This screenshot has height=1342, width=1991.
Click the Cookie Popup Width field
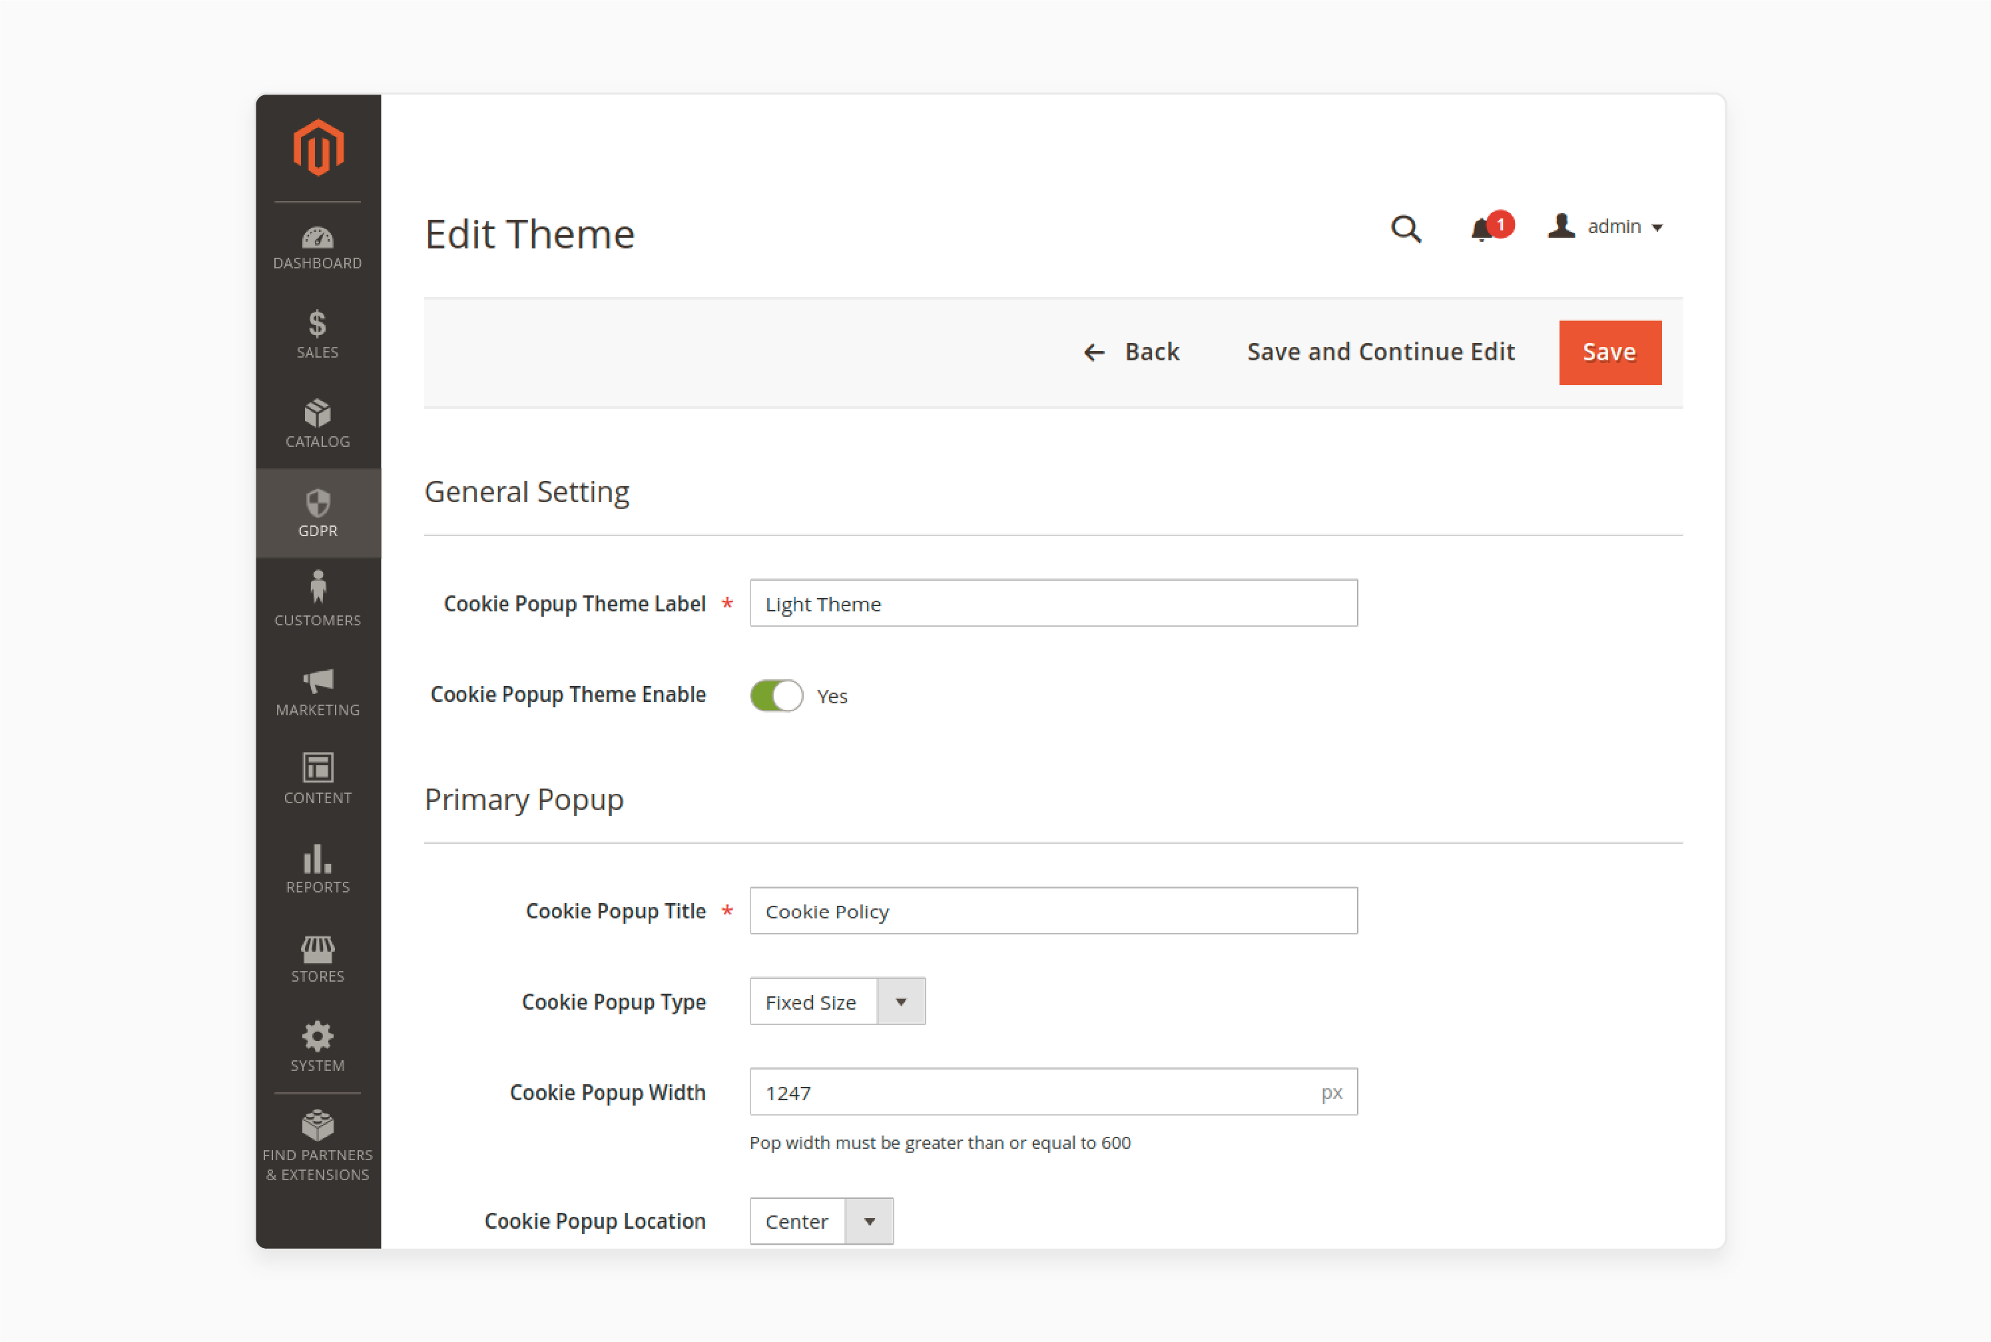click(x=1053, y=1092)
